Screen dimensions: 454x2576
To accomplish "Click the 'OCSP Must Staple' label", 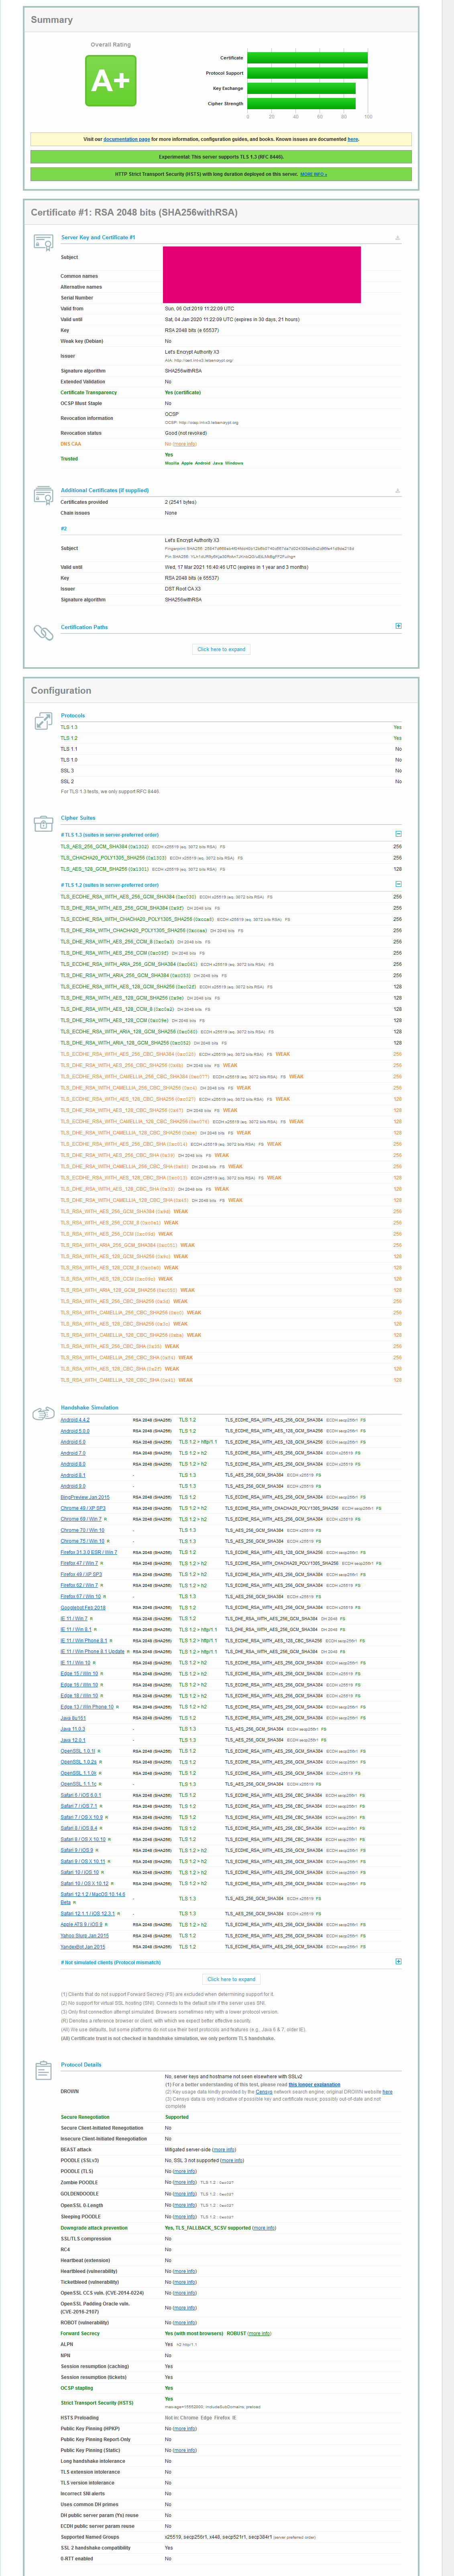I will point(81,403).
